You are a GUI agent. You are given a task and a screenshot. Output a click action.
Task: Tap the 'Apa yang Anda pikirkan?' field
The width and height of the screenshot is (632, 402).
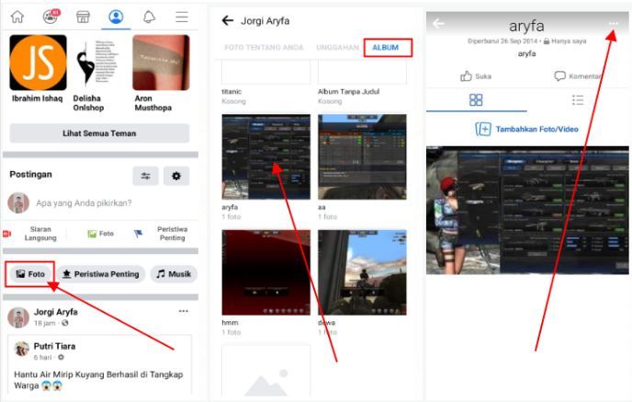[x=84, y=202]
